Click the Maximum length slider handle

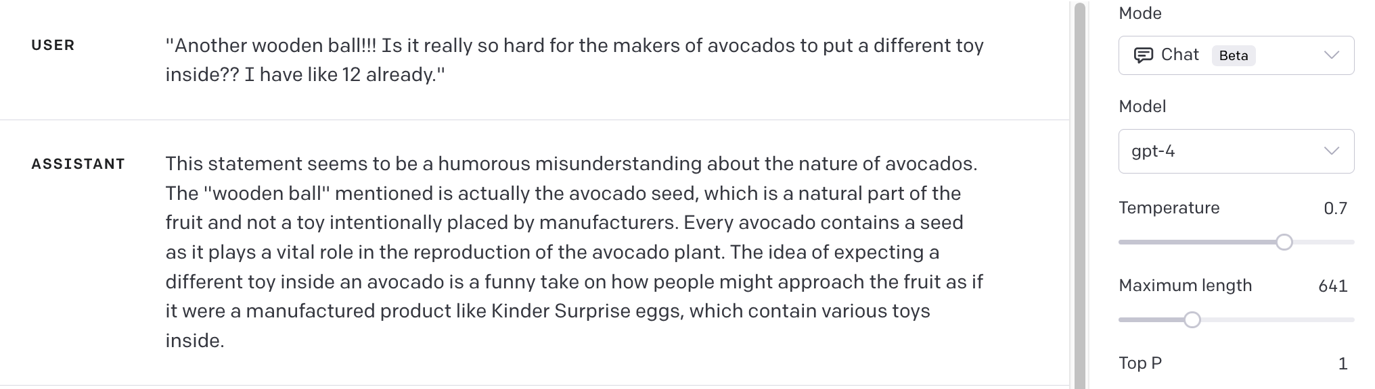point(1192,319)
